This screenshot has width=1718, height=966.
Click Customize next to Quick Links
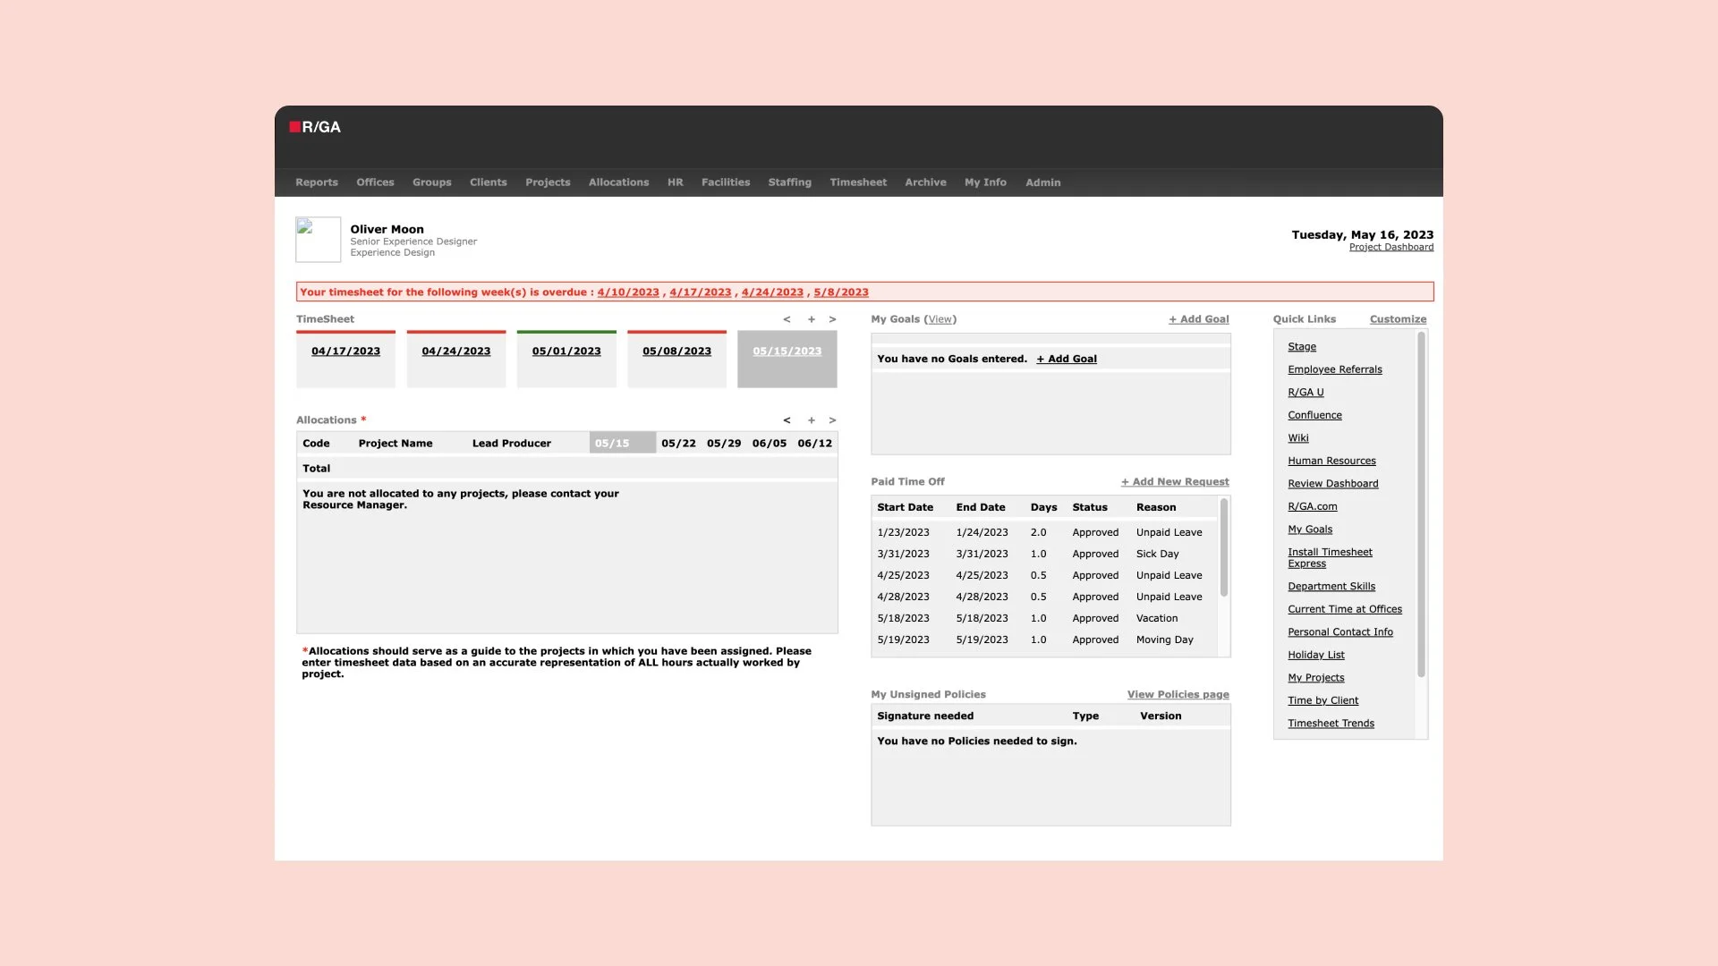[1398, 319]
